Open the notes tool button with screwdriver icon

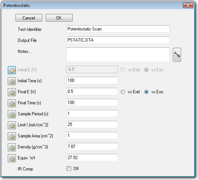177,55
